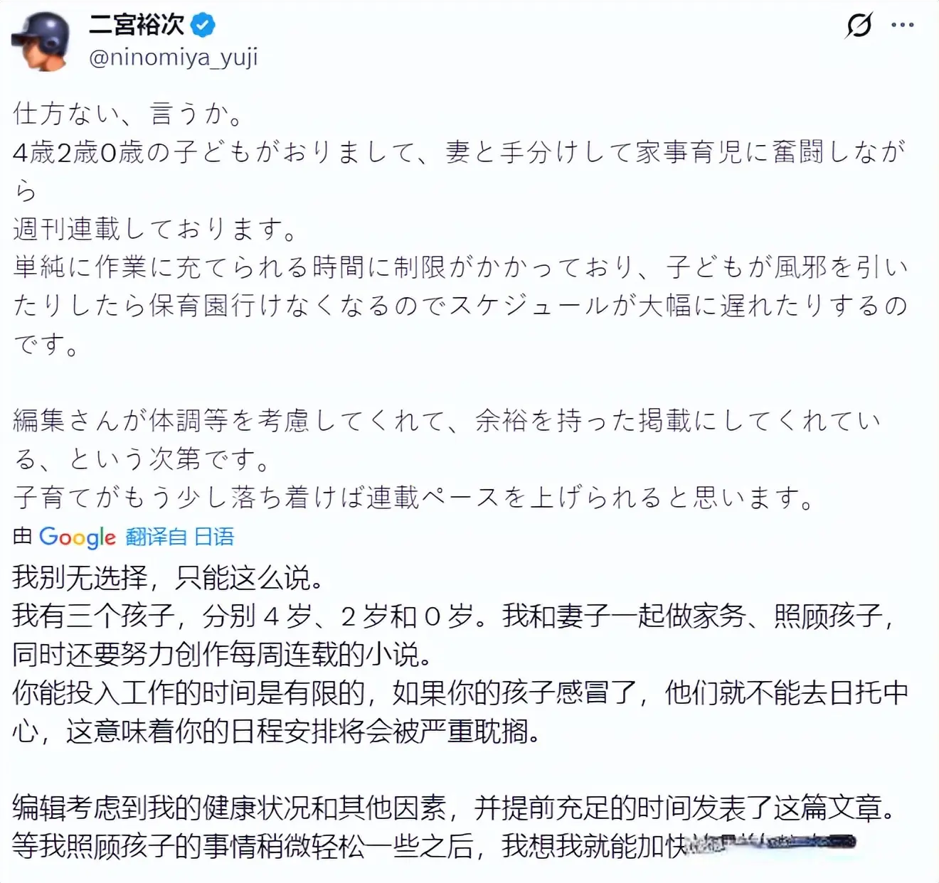Click the line starting 編集さんが体調等

tap(446, 421)
